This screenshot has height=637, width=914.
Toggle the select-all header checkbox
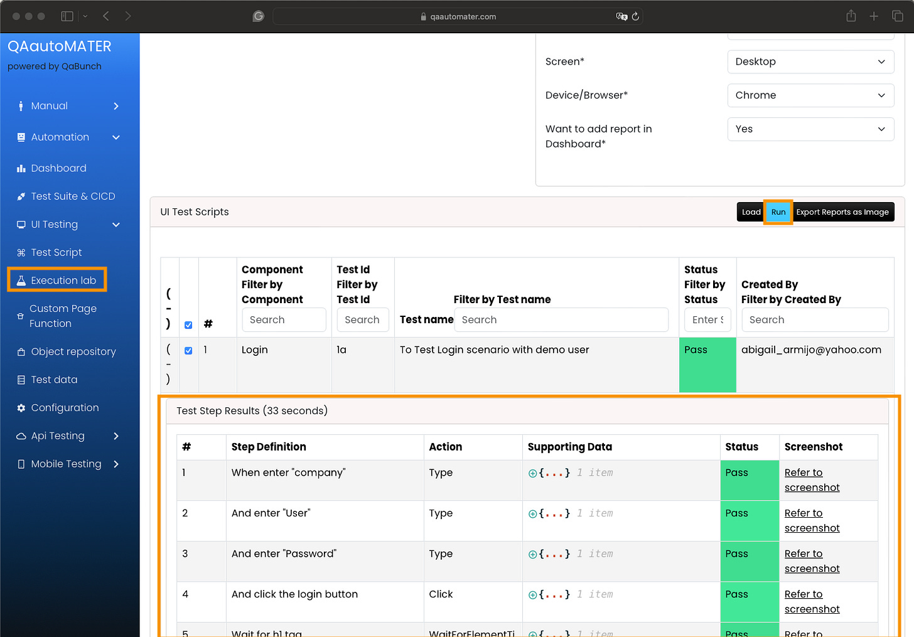pos(188,325)
